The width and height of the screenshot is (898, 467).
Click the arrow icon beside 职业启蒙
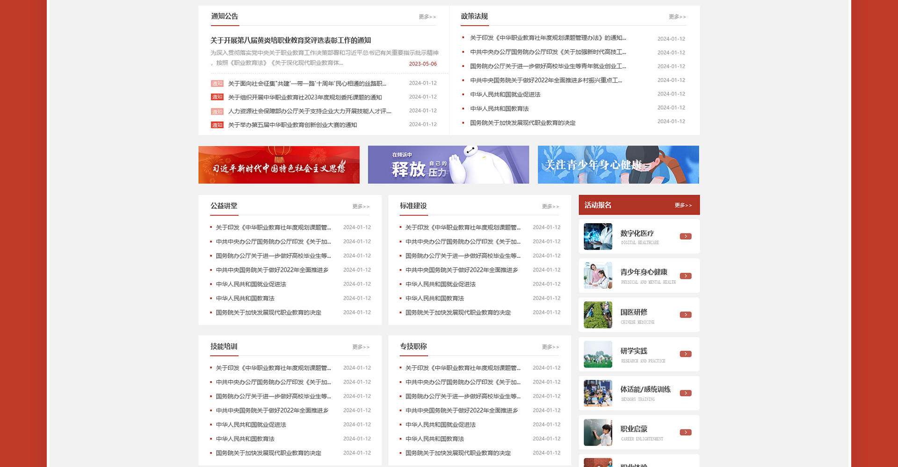(685, 432)
